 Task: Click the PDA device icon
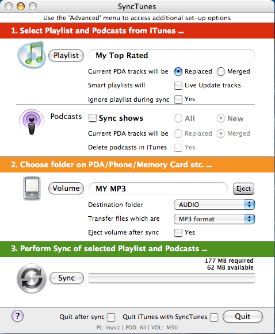pos(32,188)
